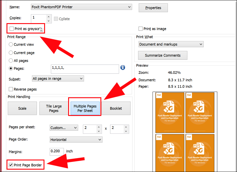
Task: Click the blue info icon beside Pages
Action: [x=123, y=68]
